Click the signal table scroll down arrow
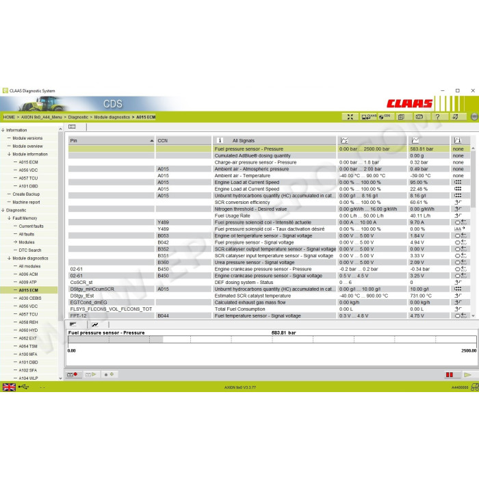 coord(474,315)
